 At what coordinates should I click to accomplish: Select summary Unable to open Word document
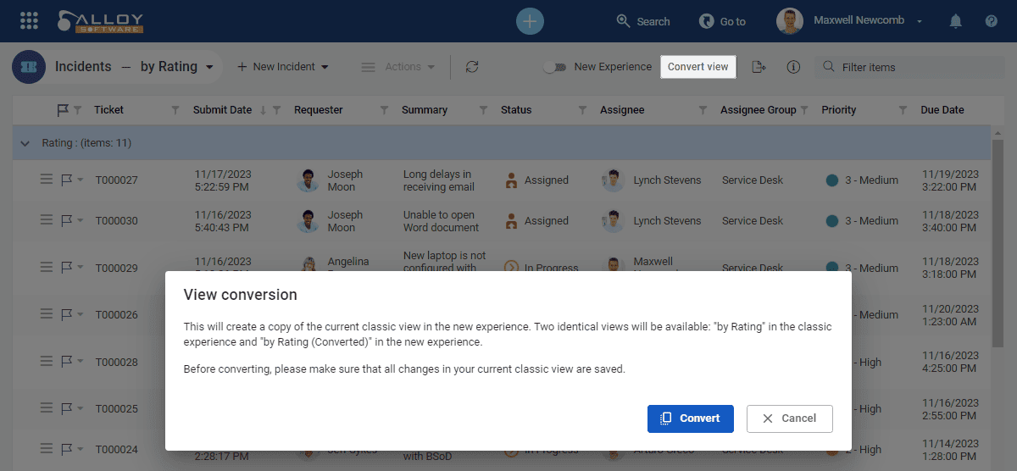tap(441, 221)
